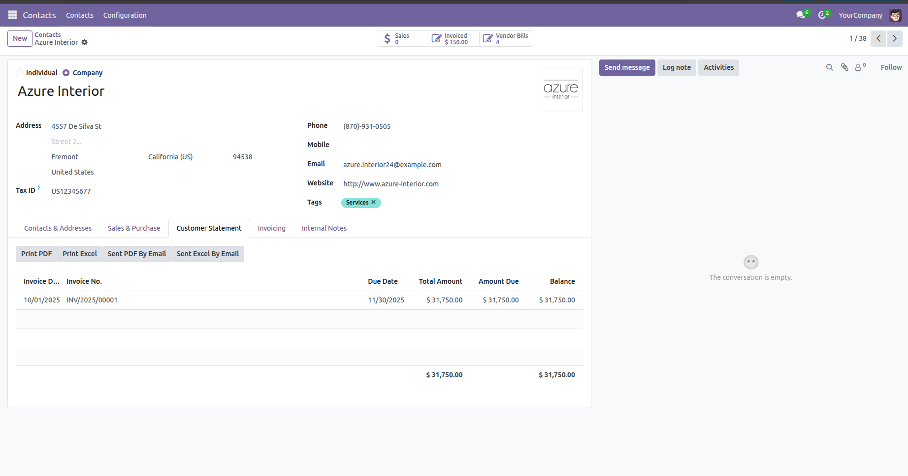Select the Customer Statement tab
The height and width of the screenshot is (476, 908).
[209, 228]
